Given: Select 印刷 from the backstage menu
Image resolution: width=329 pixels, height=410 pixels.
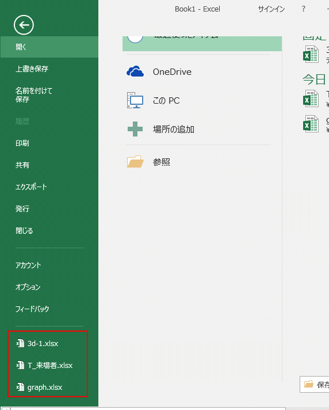Looking at the screenshot, I should [x=22, y=143].
